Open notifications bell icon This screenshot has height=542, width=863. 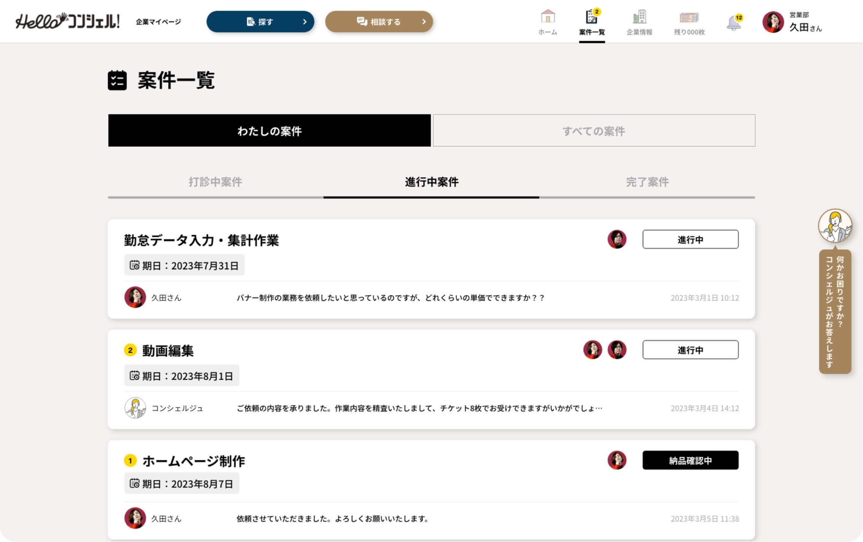(x=734, y=23)
